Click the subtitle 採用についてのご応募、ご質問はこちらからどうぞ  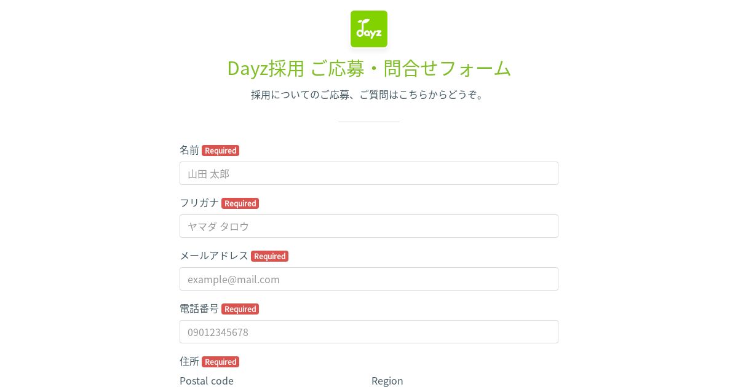(369, 95)
